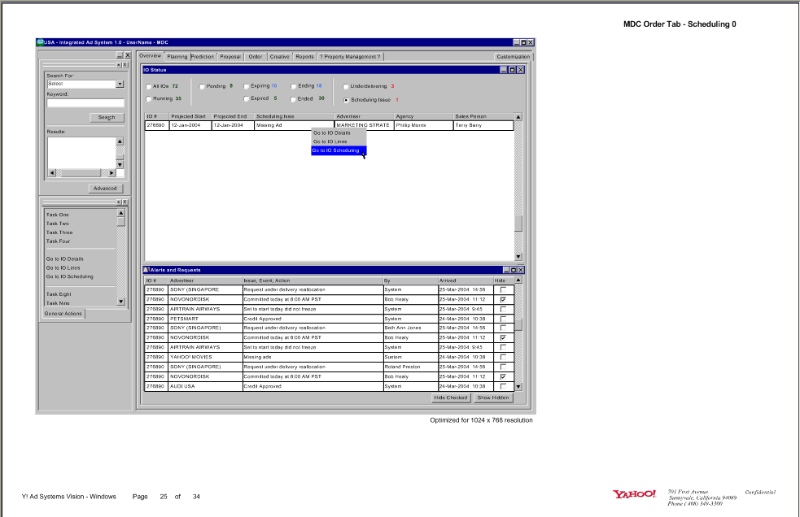Click the Yahoo! logo at the bottom
The image size is (800, 517).
[x=634, y=493]
